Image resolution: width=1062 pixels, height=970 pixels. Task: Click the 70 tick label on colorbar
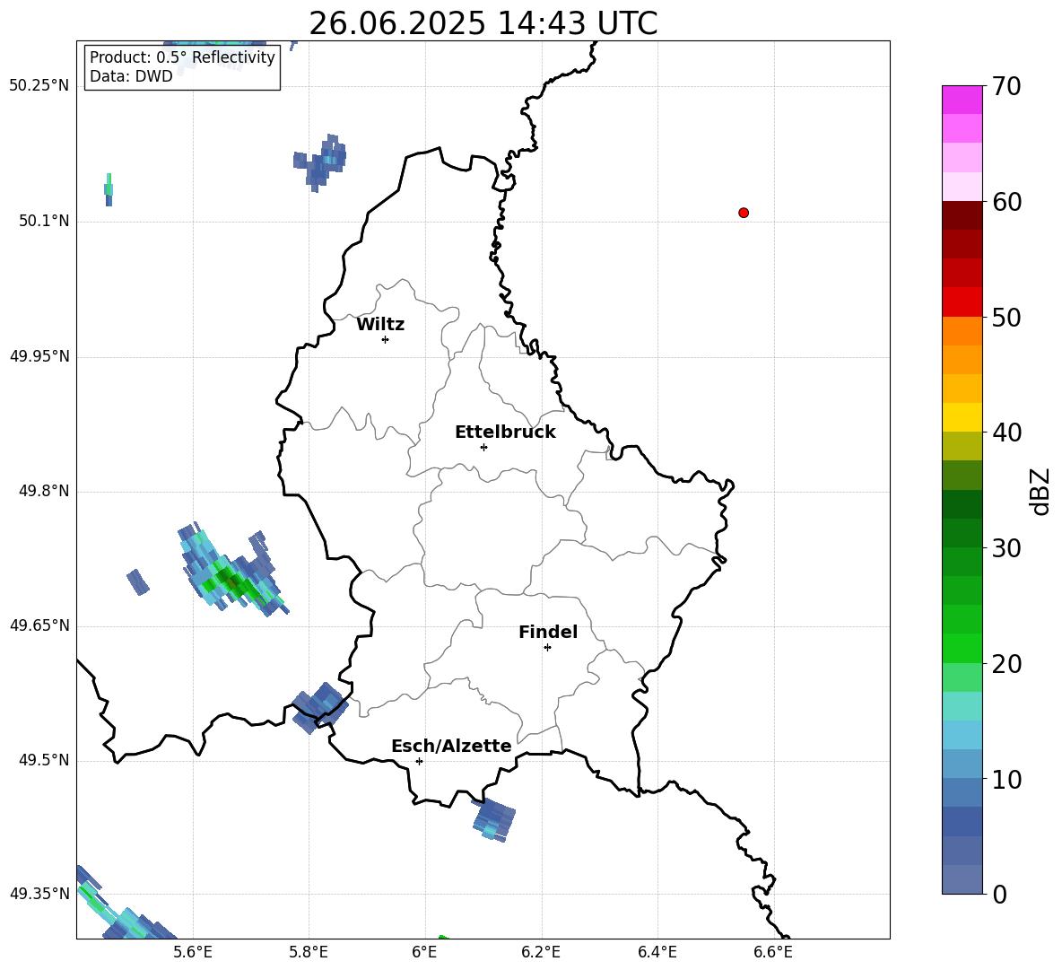coord(1006,87)
